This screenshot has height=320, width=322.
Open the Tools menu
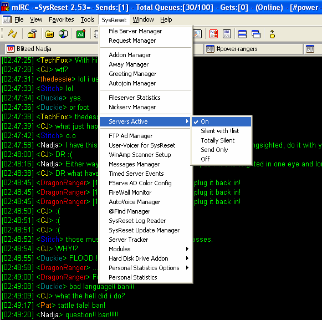88,20
